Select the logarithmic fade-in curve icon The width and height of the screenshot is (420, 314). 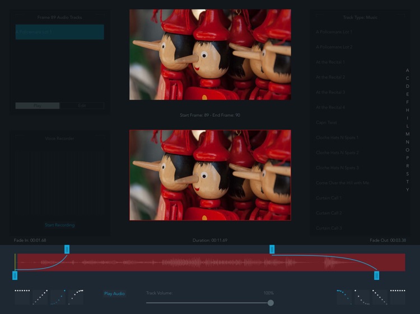(x=76, y=297)
